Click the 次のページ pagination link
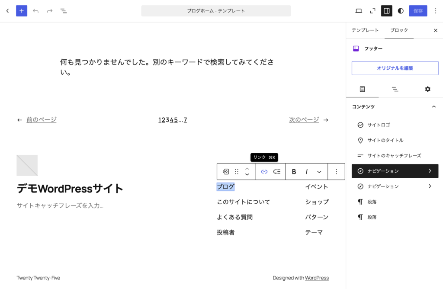Screen dimensions: 443x289 (304, 120)
